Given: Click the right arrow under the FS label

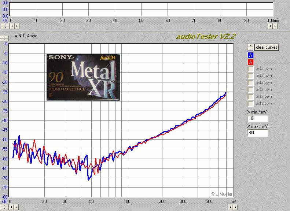Looking at the screenshot, I should tap(17, 26).
